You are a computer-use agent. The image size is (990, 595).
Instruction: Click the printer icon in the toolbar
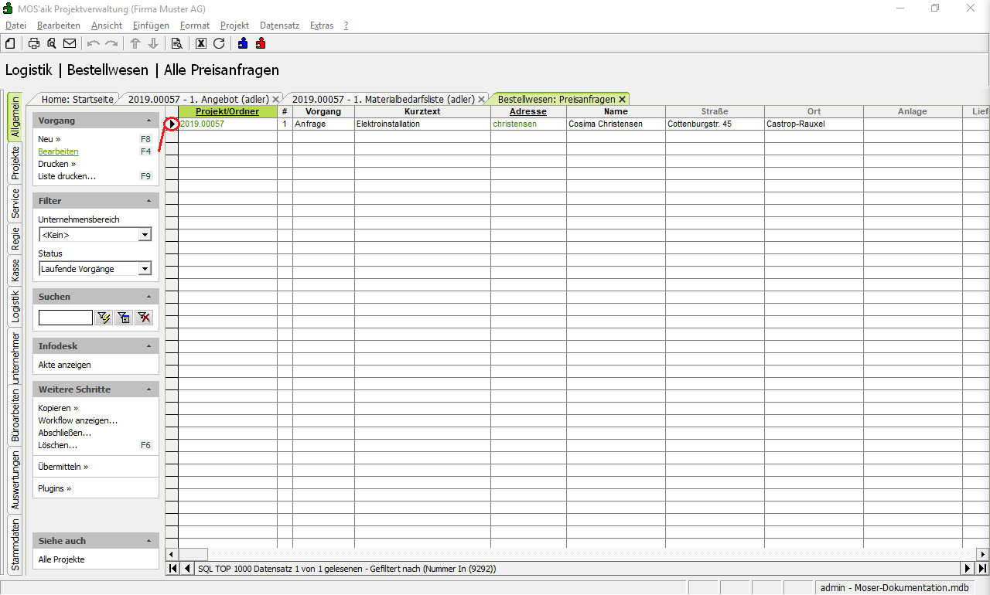(34, 43)
